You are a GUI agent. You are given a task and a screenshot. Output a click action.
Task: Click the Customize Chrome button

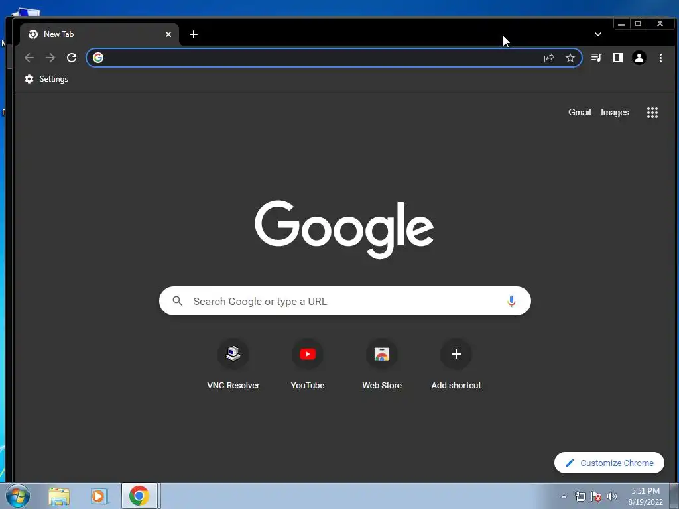point(609,463)
